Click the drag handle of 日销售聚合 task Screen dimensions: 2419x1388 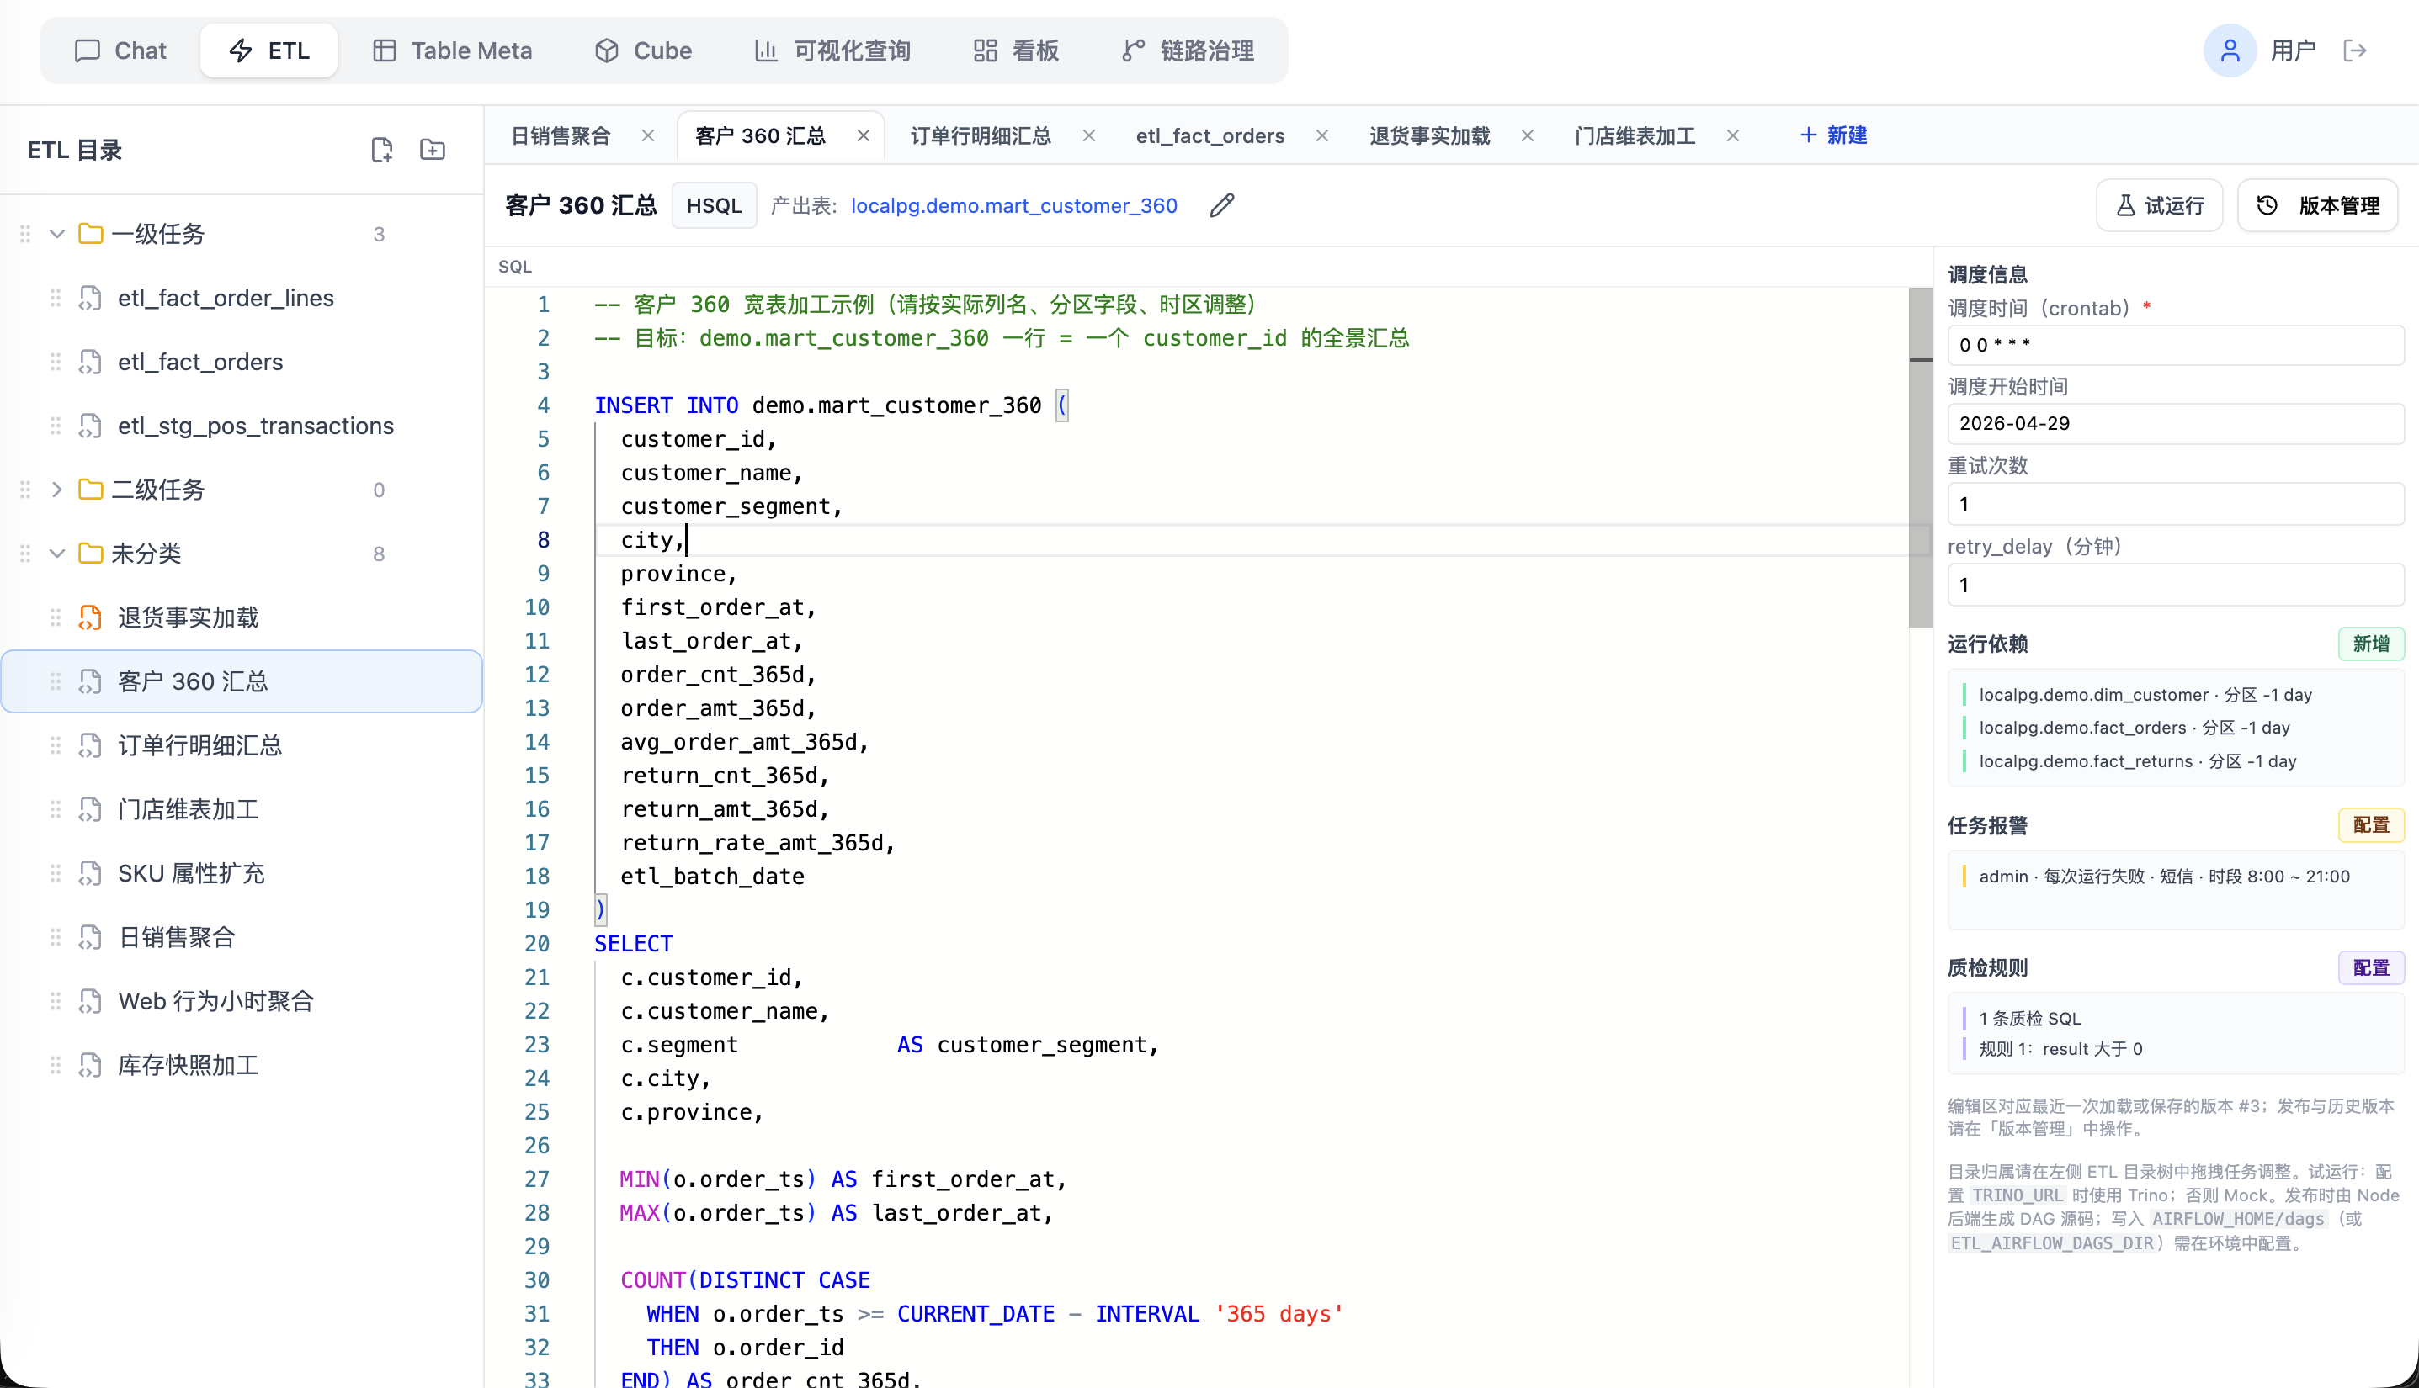[56, 937]
